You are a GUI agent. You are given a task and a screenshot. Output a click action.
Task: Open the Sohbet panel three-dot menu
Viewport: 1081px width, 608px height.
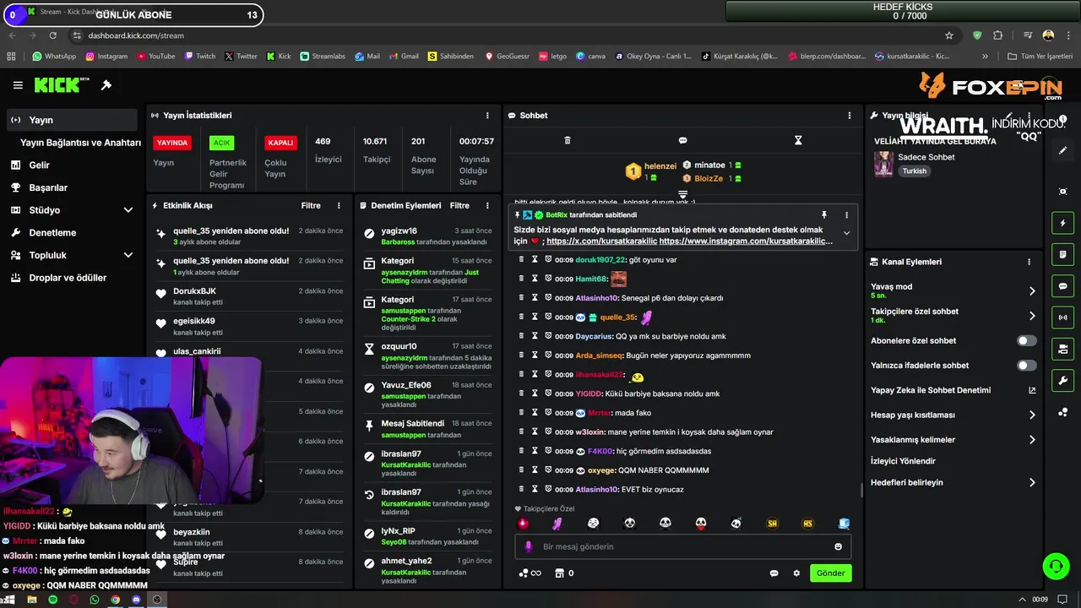(850, 116)
